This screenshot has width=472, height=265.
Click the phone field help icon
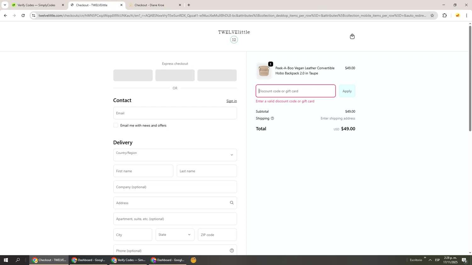click(x=232, y=251)
